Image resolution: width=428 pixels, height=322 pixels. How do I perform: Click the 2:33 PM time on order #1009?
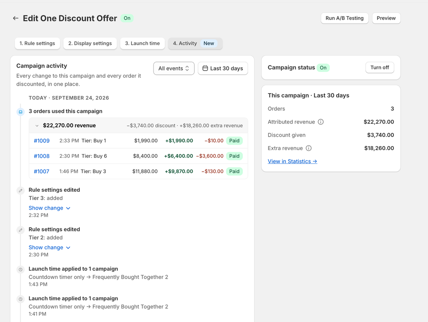click(x=69, y=141)
